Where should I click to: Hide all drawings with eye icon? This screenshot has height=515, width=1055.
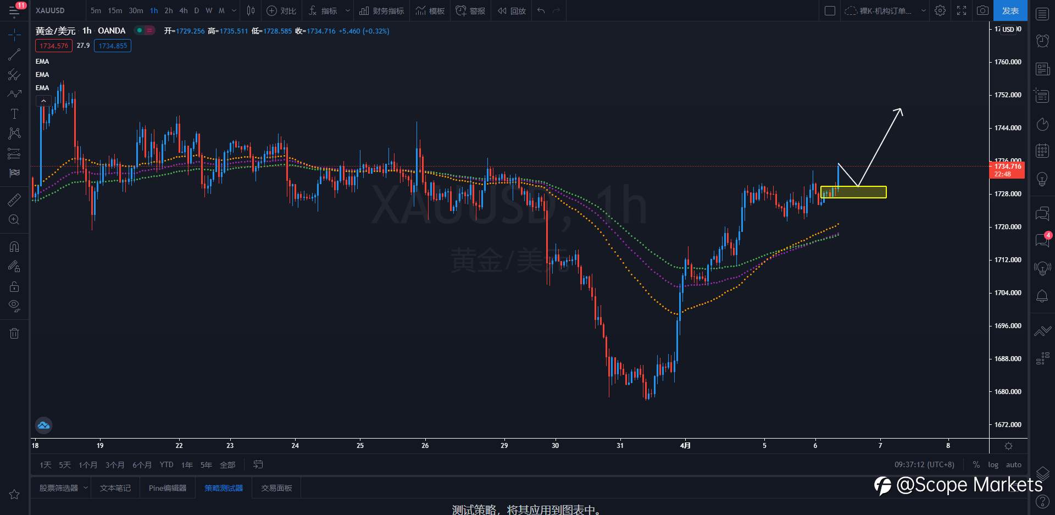[x=14, y=306]
